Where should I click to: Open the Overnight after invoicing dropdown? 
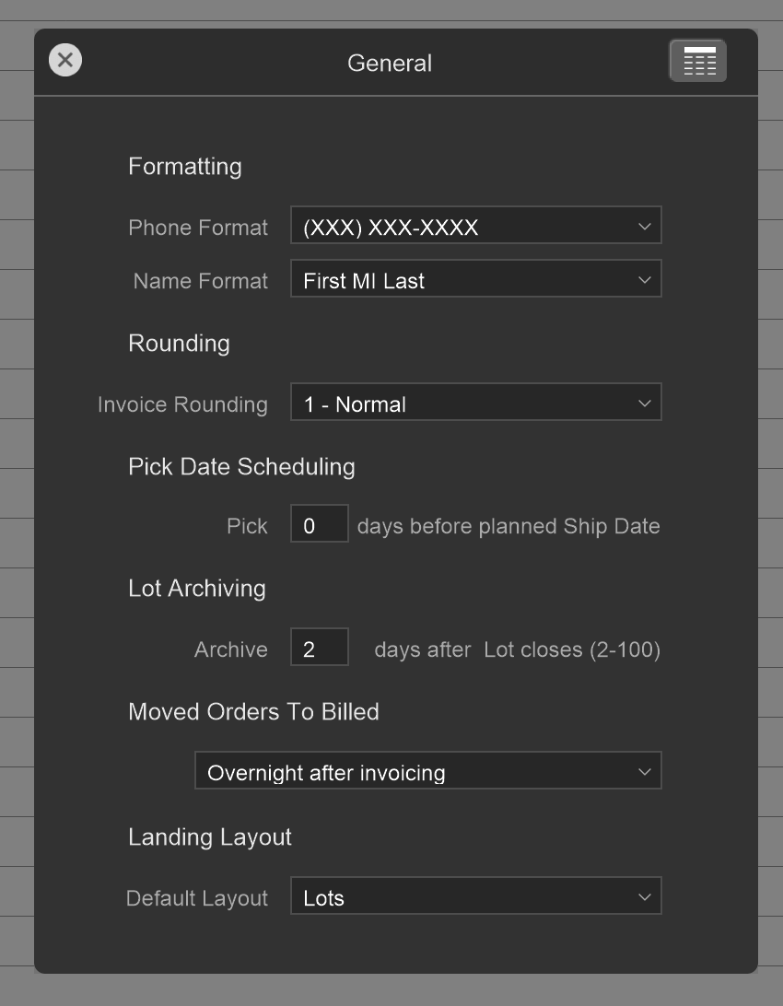(x=427, y=771)
